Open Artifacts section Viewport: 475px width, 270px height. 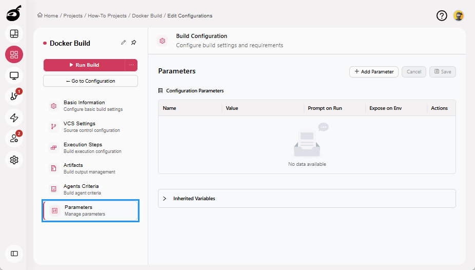[x=91, y=168]
